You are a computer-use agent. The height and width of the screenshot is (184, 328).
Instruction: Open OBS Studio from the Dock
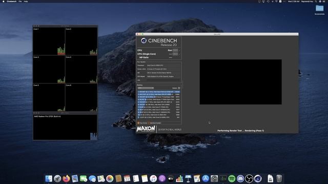pyautogui.click(x=249, y=178)
